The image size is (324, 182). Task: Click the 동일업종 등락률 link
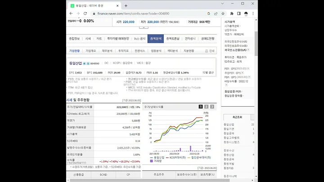click(x=234, y=96)
